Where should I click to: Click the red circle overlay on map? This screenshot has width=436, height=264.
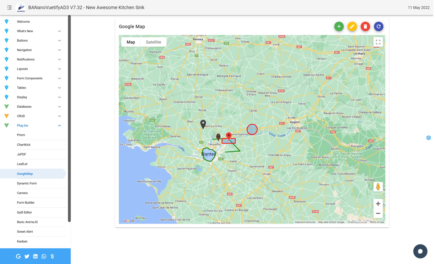click(x=252, y=129)
